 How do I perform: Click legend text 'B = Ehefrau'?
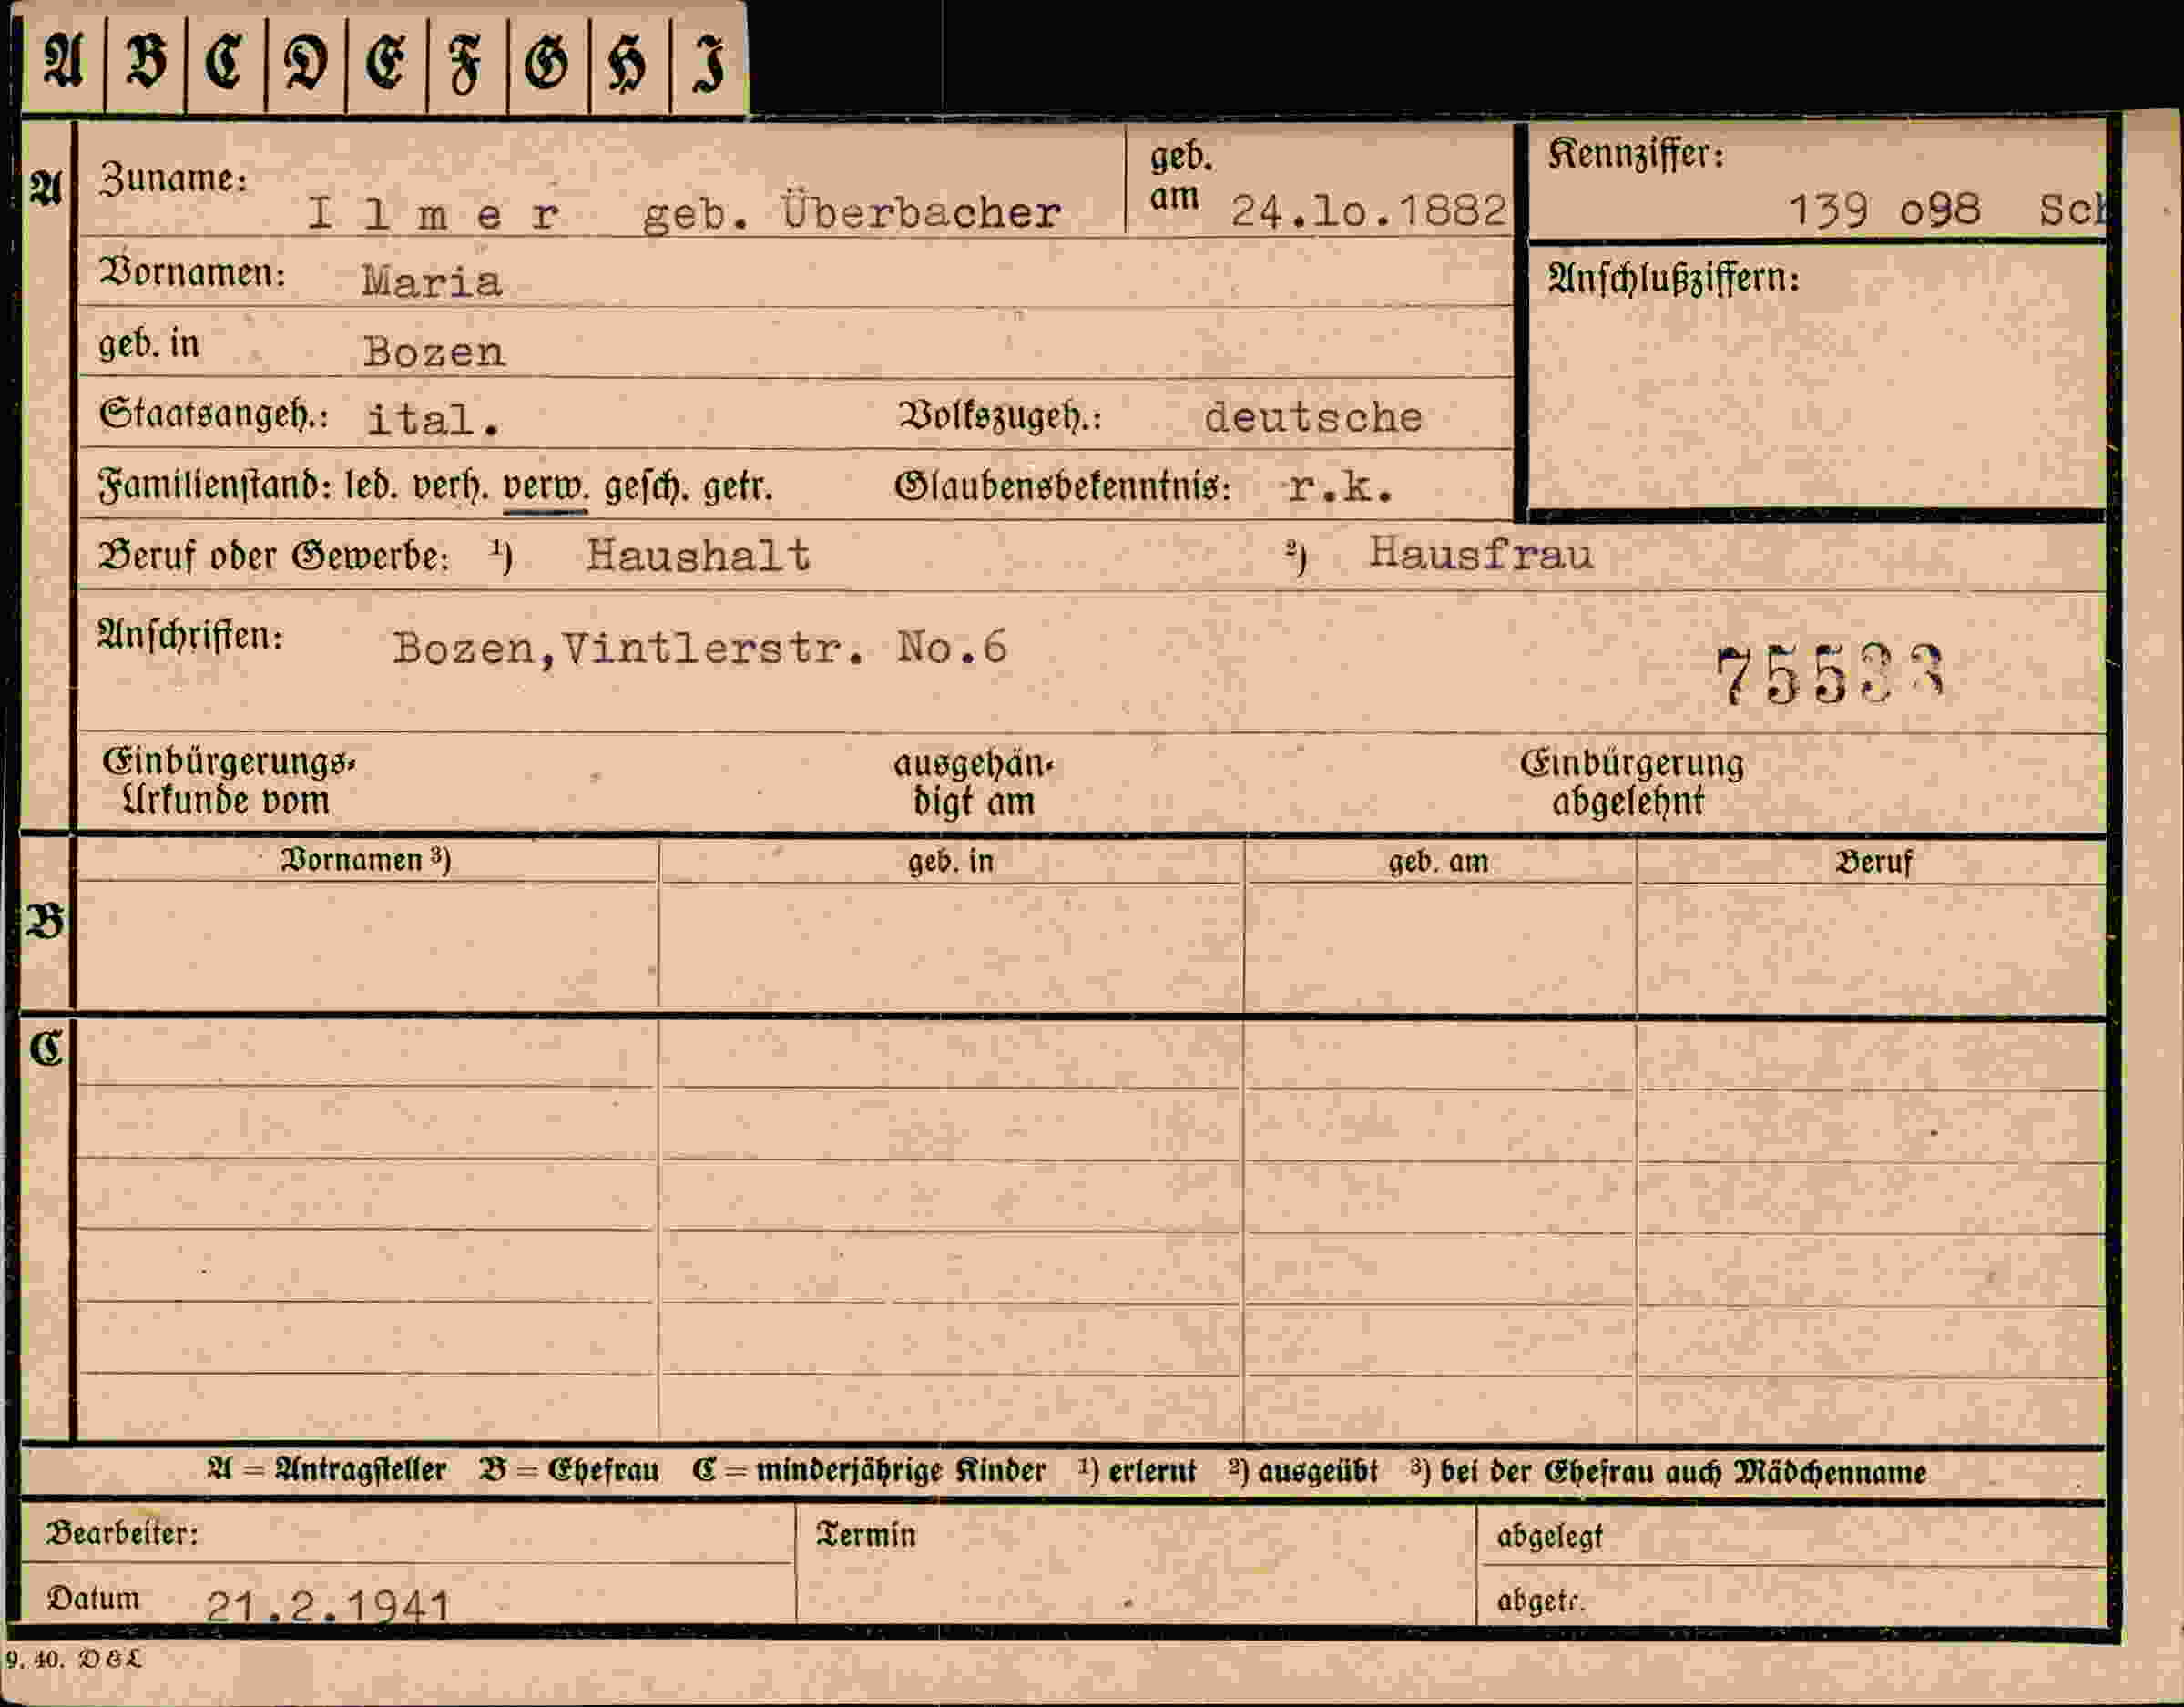tap(569, 1471)
